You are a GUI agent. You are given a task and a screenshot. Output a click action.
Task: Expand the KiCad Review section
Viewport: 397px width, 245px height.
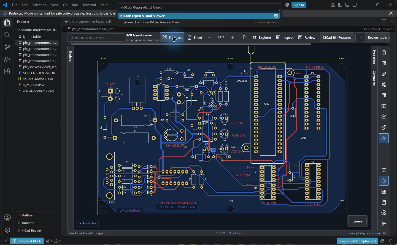point(37,231)
